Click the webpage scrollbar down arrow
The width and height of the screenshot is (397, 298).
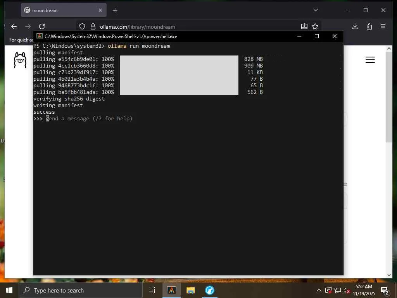389,275
